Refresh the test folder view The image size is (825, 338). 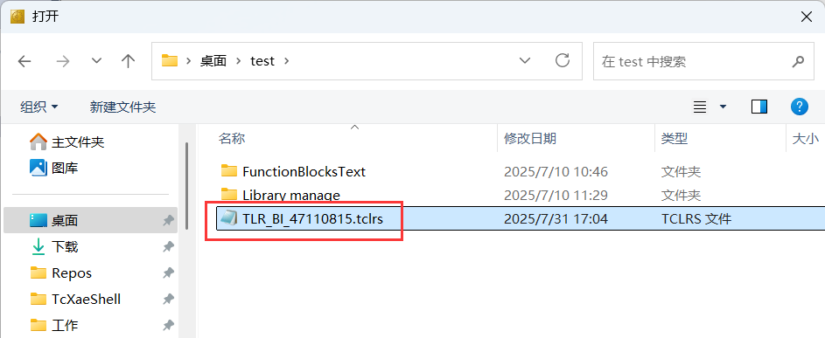click(563, 60)
